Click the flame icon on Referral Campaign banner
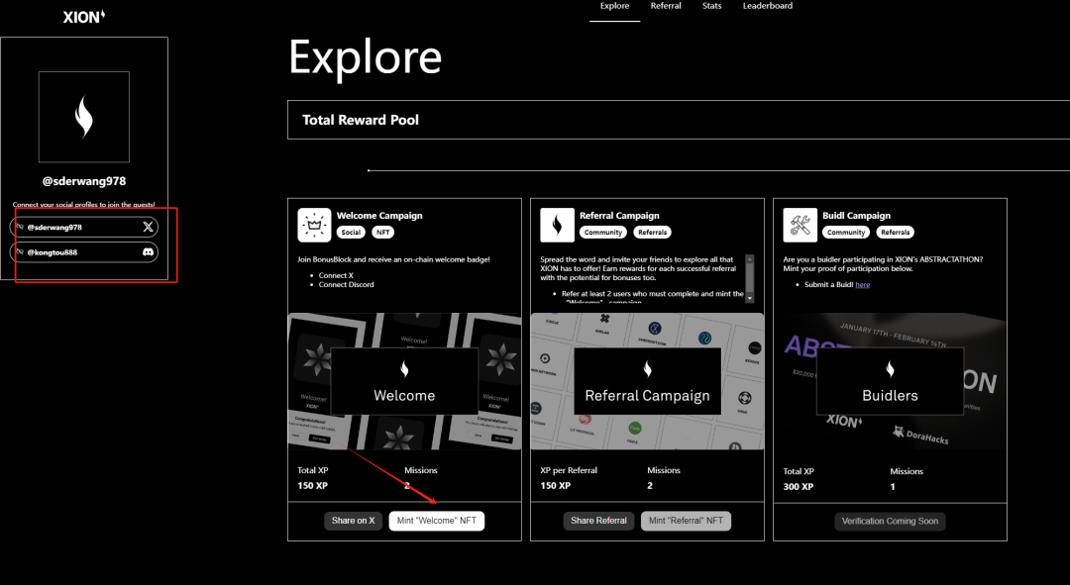This screenshot has height=585, width=1070. point(648,369)
